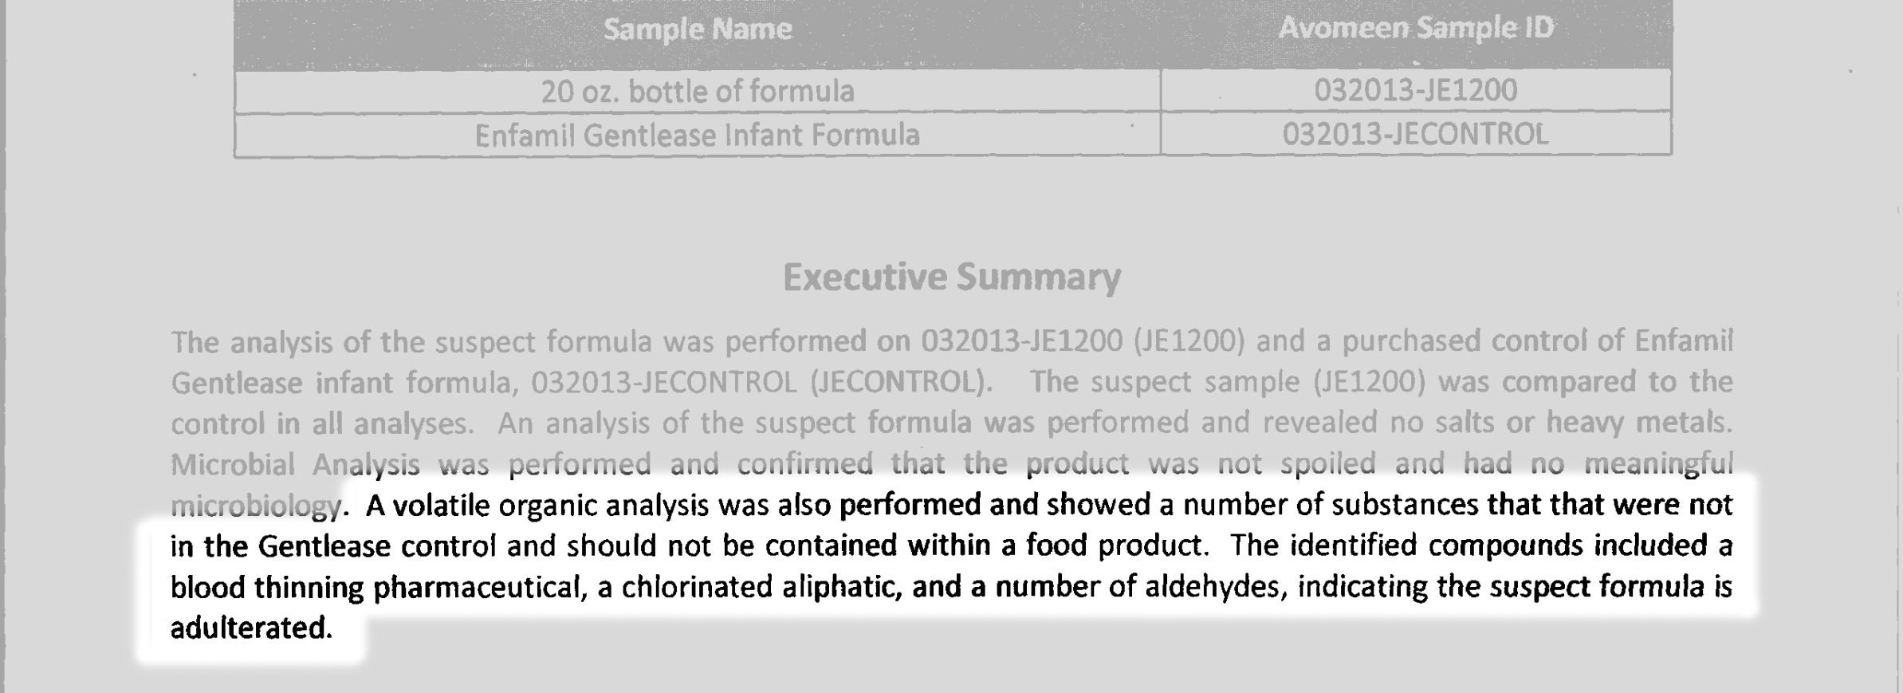Click the phrase "identified compounds" in the highlighted text

click(x=1437, y=545)
